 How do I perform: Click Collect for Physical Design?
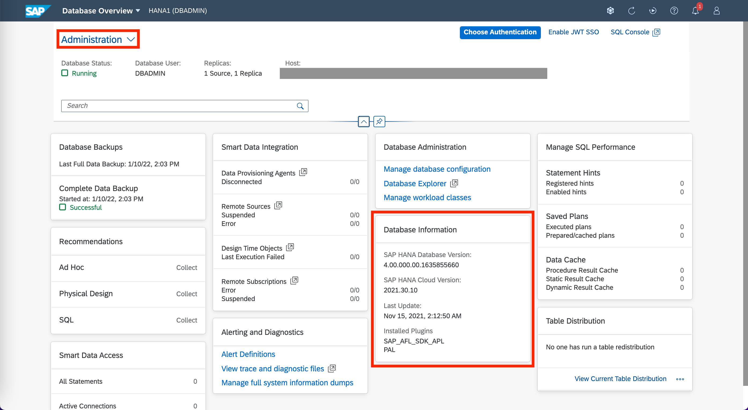(x=186, y=294)
